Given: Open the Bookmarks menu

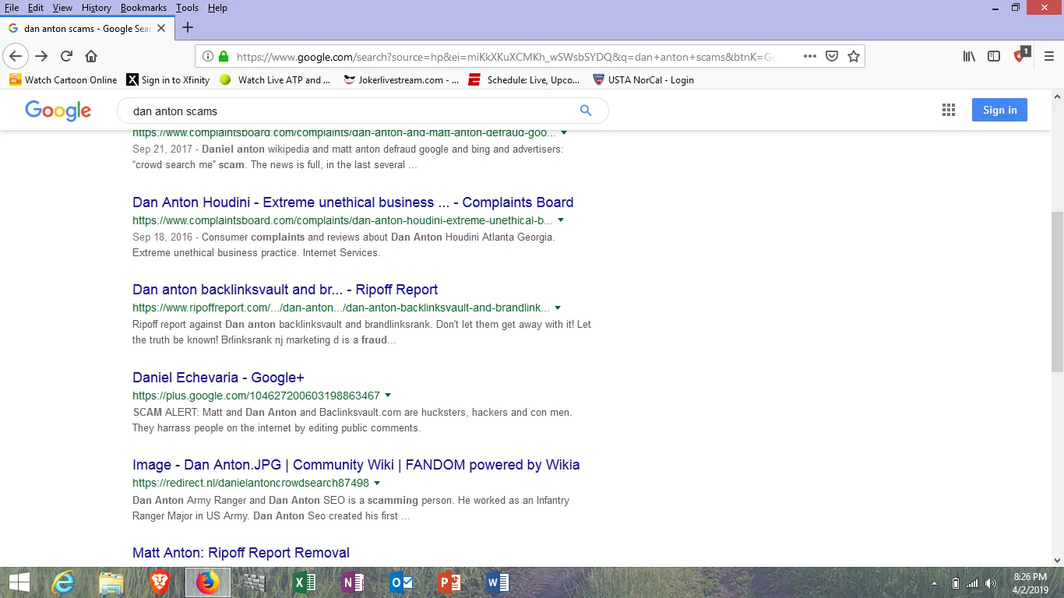Looking at the screenshot, I should 143,8.
